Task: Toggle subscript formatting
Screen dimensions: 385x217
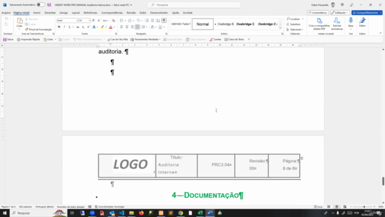Action: (83, 27)
